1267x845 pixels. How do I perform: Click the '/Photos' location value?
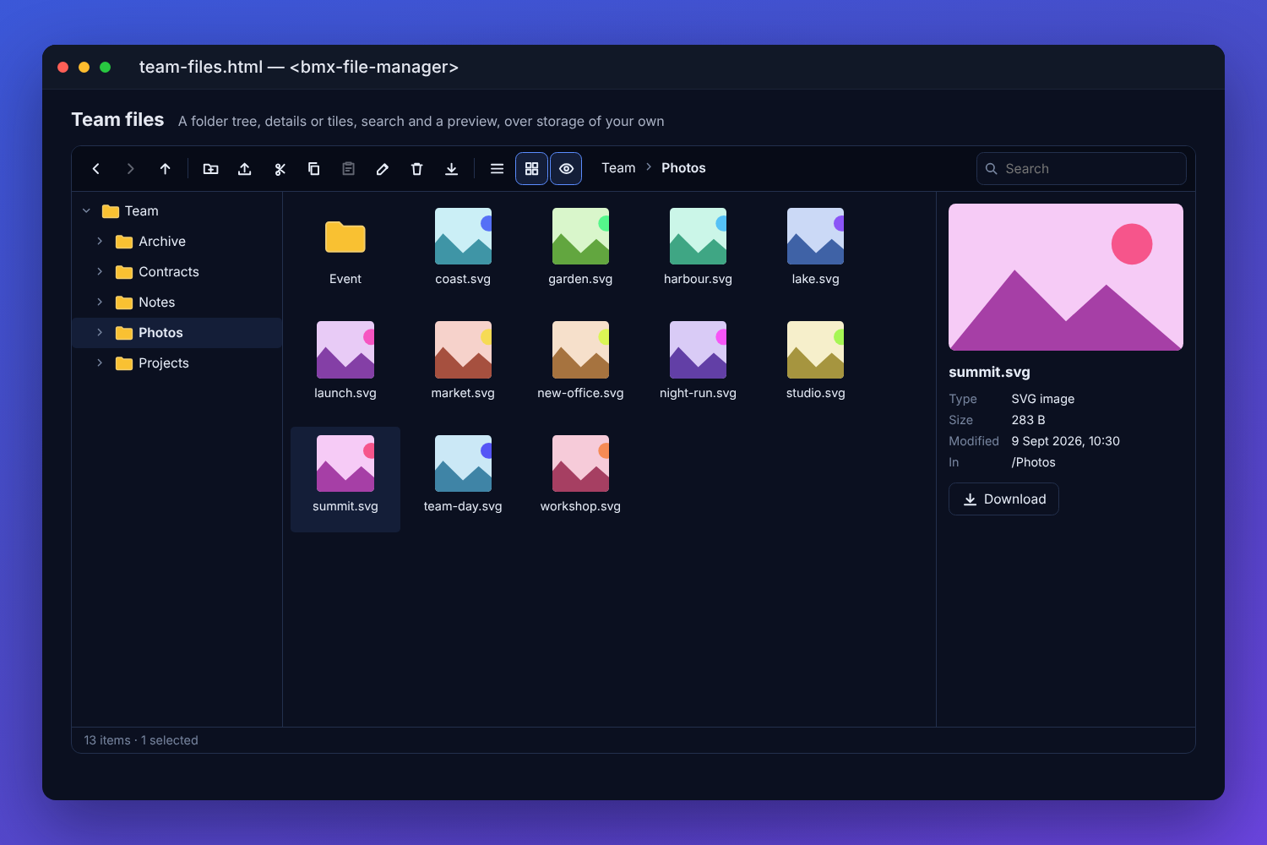point(1033,462)
